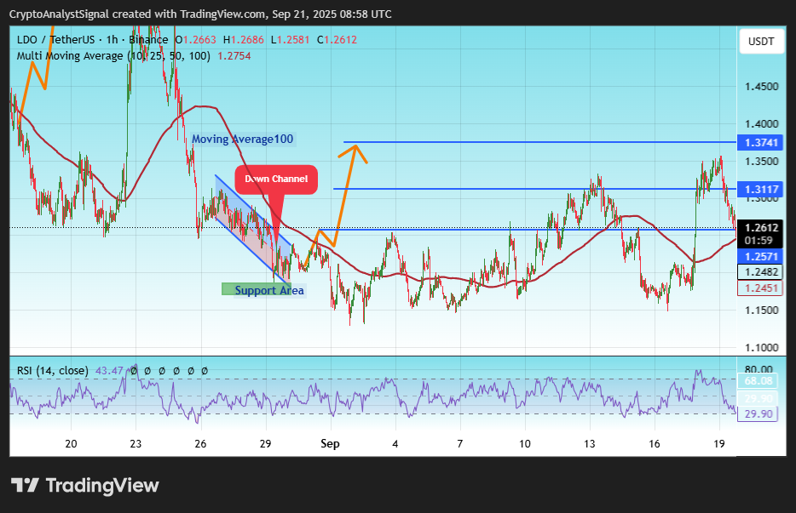Select the current price label 1.2612
The width and height of the screenshot is (796, 513).
click(x=760, y=228)
